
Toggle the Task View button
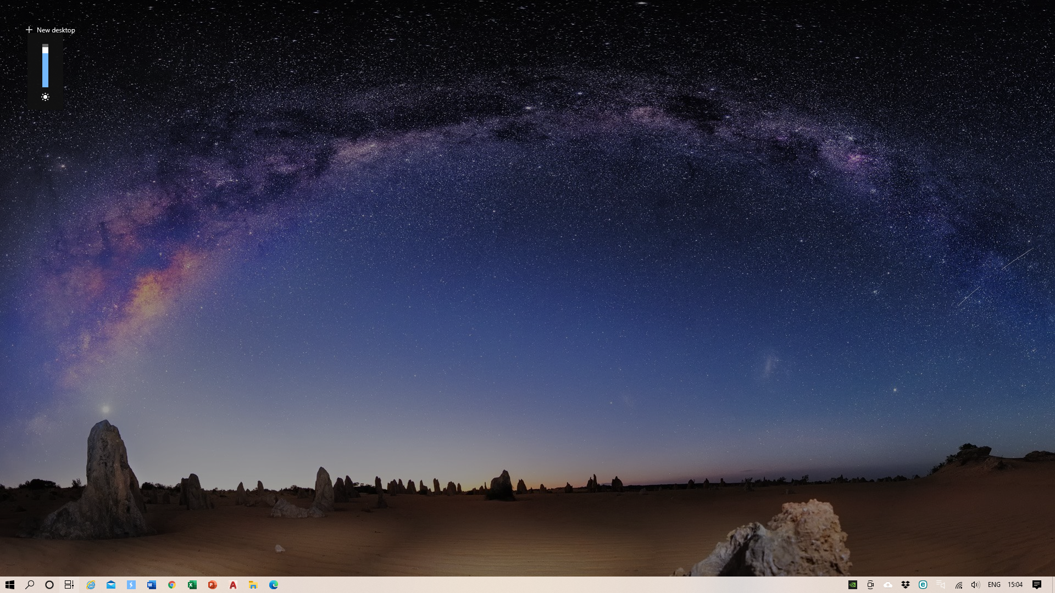click(x=69, y=585)
